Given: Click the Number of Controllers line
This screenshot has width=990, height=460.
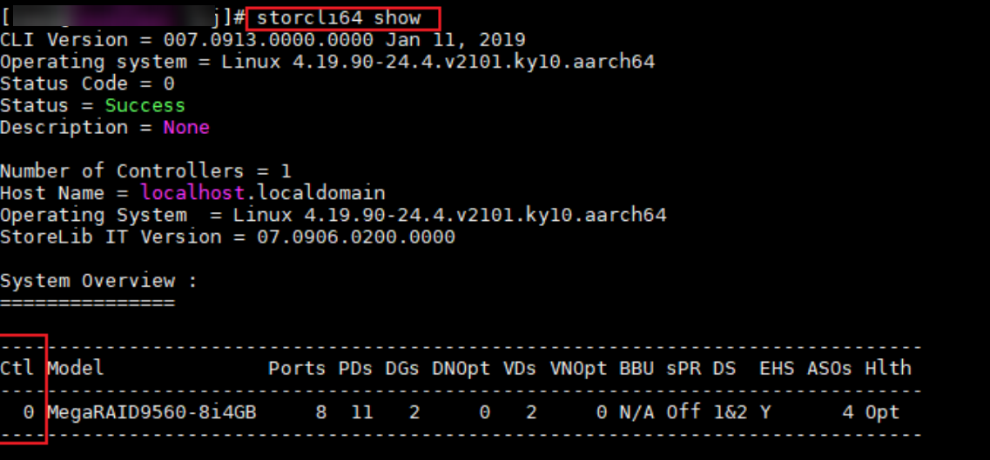Looking at the screenshot, I should [x=145, y=170].
